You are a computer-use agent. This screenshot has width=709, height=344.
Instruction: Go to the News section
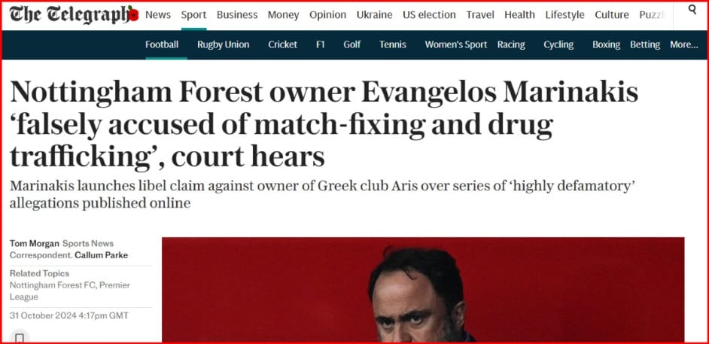(x=158, y=15)
